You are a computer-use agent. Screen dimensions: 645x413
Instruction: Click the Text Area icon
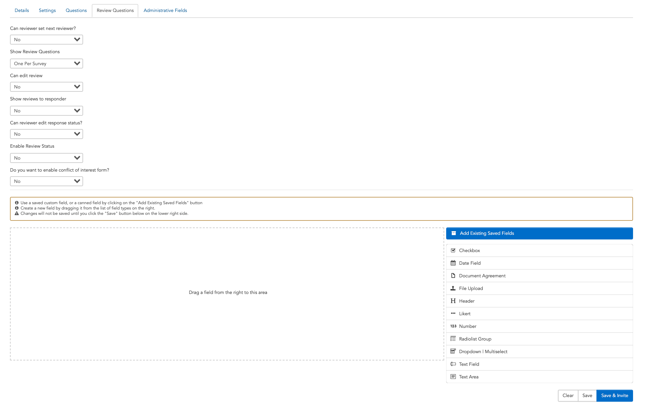click(453, 376)
